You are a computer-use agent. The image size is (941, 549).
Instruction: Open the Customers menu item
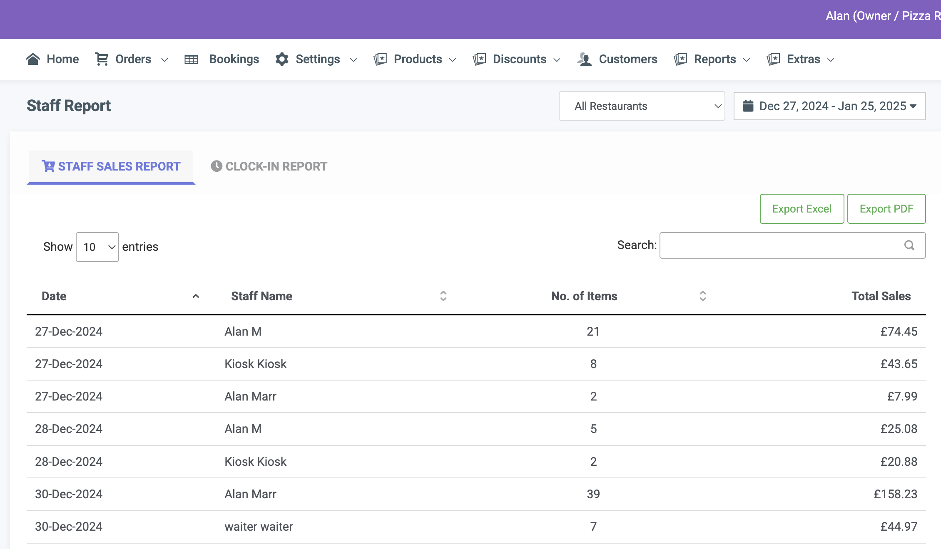pyautogui.click(x=617, y=59)
